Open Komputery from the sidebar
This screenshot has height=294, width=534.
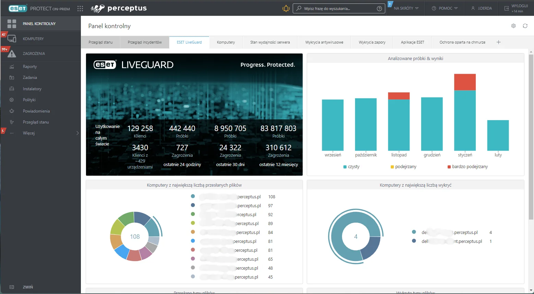click(x=33, y=39)
